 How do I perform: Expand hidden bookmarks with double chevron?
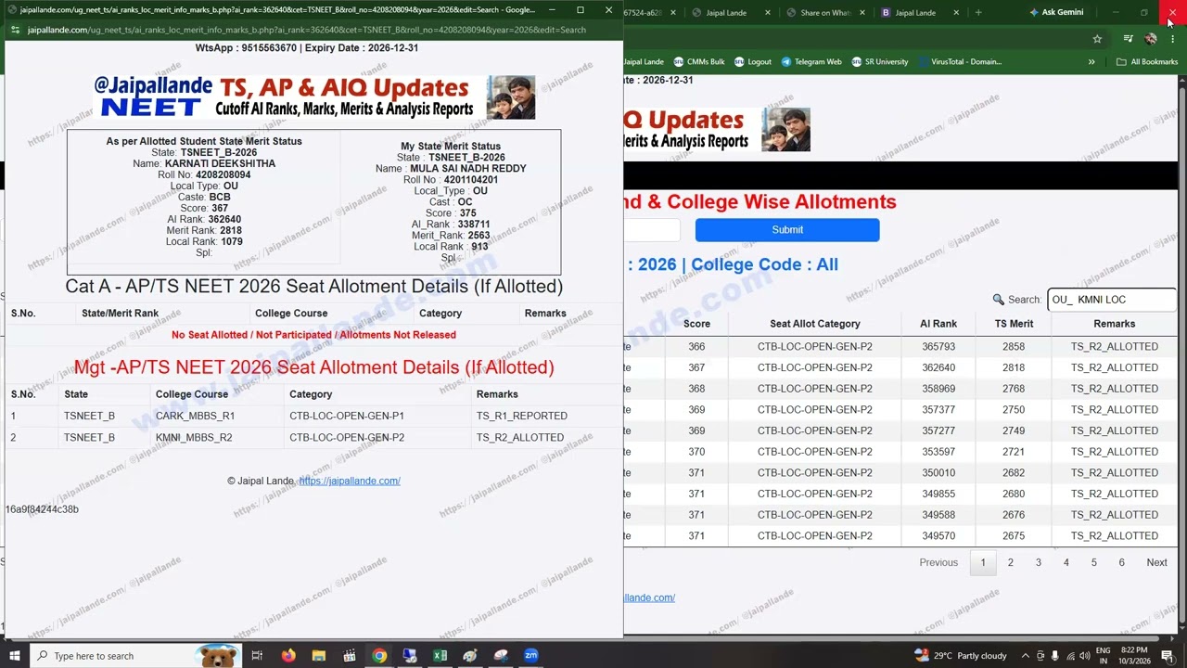coord(1091,61)
